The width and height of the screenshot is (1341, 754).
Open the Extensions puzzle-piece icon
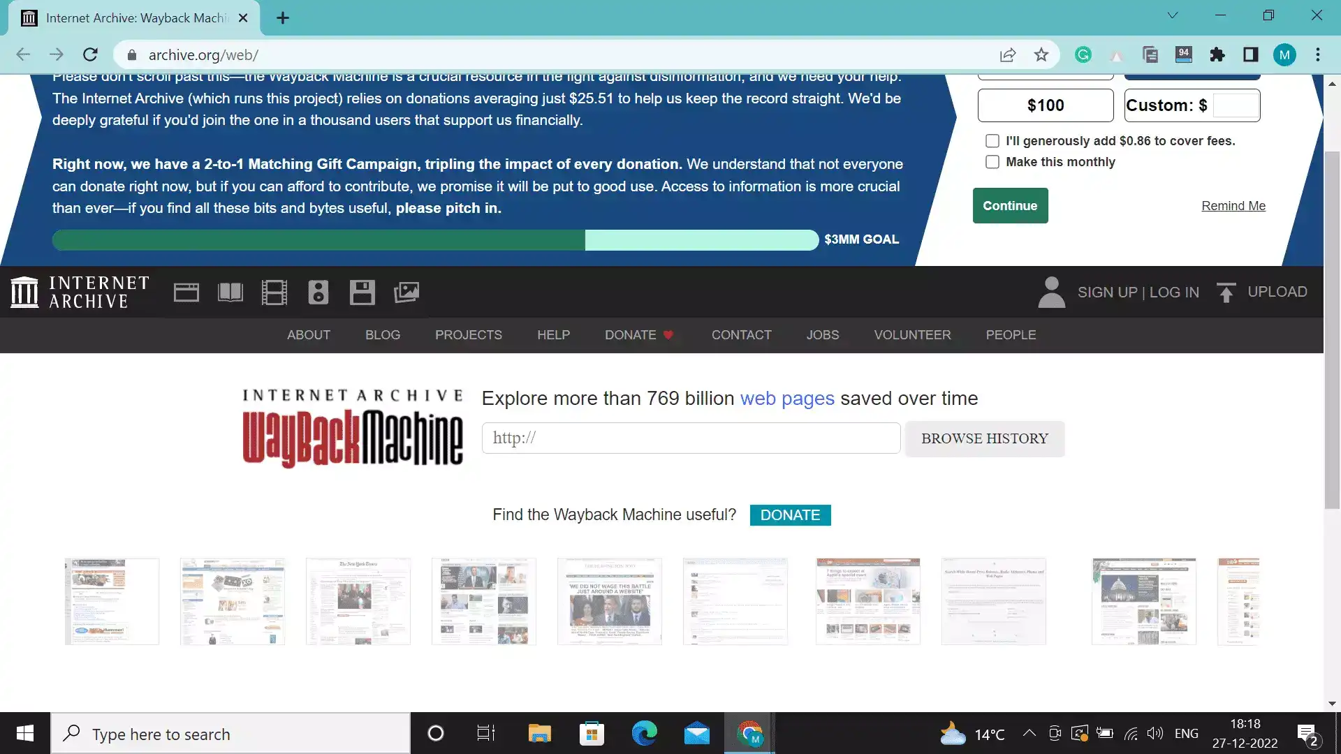(1217, 55)
